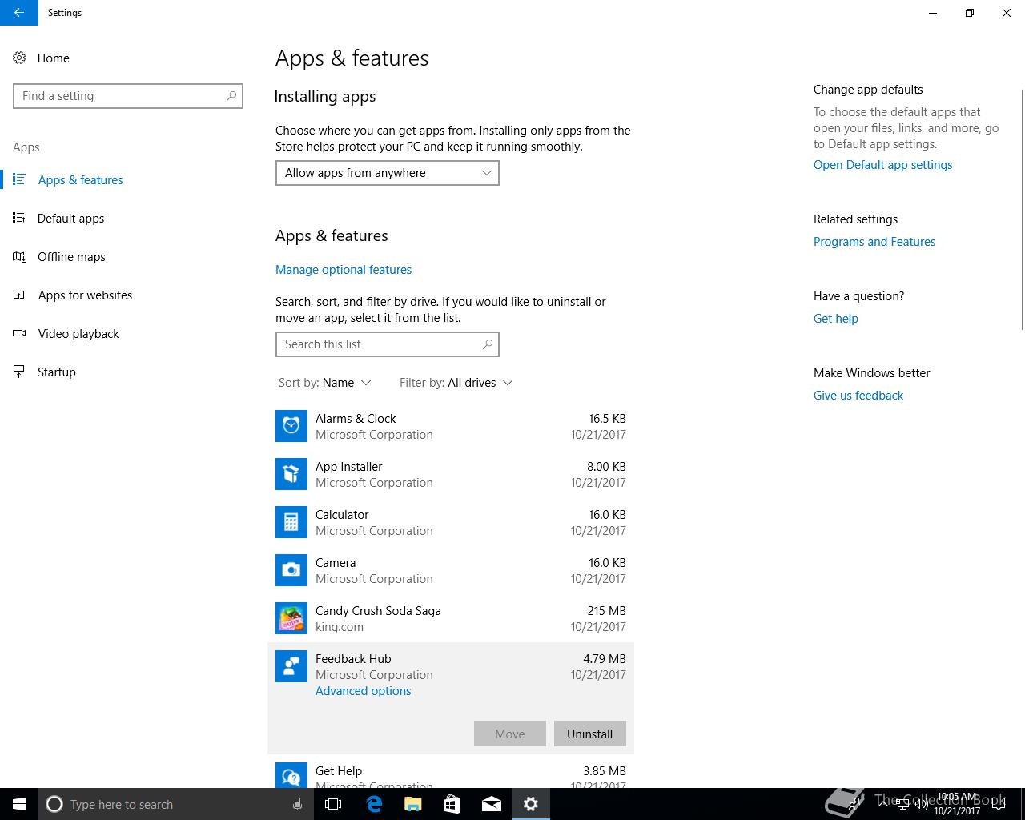The image size is (1025, 820).
Task: Click the Apps & features sidebar icon
Action: click(x=19, y=179)
